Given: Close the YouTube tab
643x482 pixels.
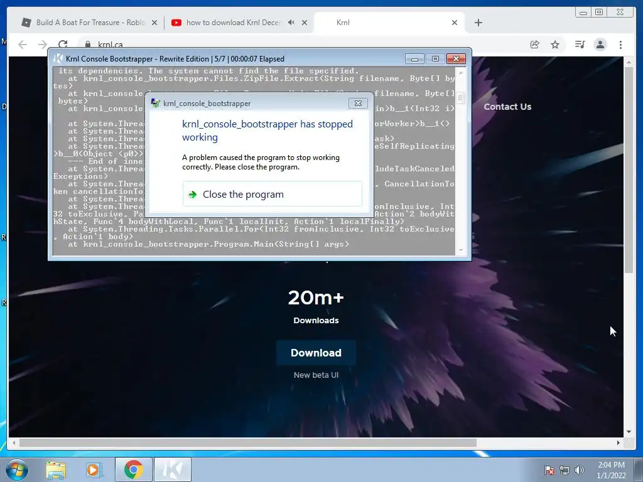Looking at the screenshot, I should [305, 23].
